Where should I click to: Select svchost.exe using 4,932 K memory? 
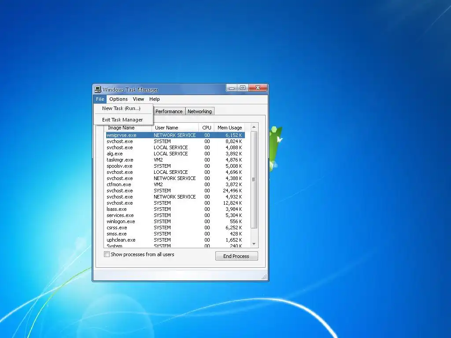pyautogui.click(x=175, y=197)
